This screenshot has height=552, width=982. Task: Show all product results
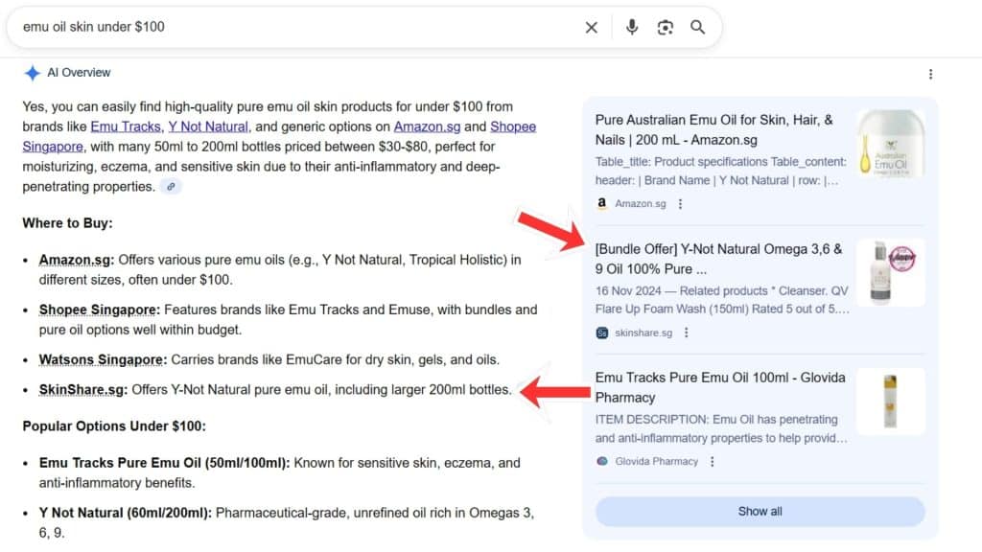pos(760,511)
